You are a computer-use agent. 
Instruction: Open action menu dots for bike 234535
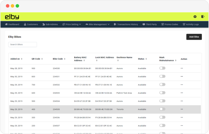pyautogui.click(x=182, y=109)
